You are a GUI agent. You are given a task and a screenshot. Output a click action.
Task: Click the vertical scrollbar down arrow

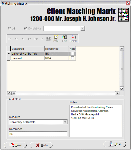121,89
